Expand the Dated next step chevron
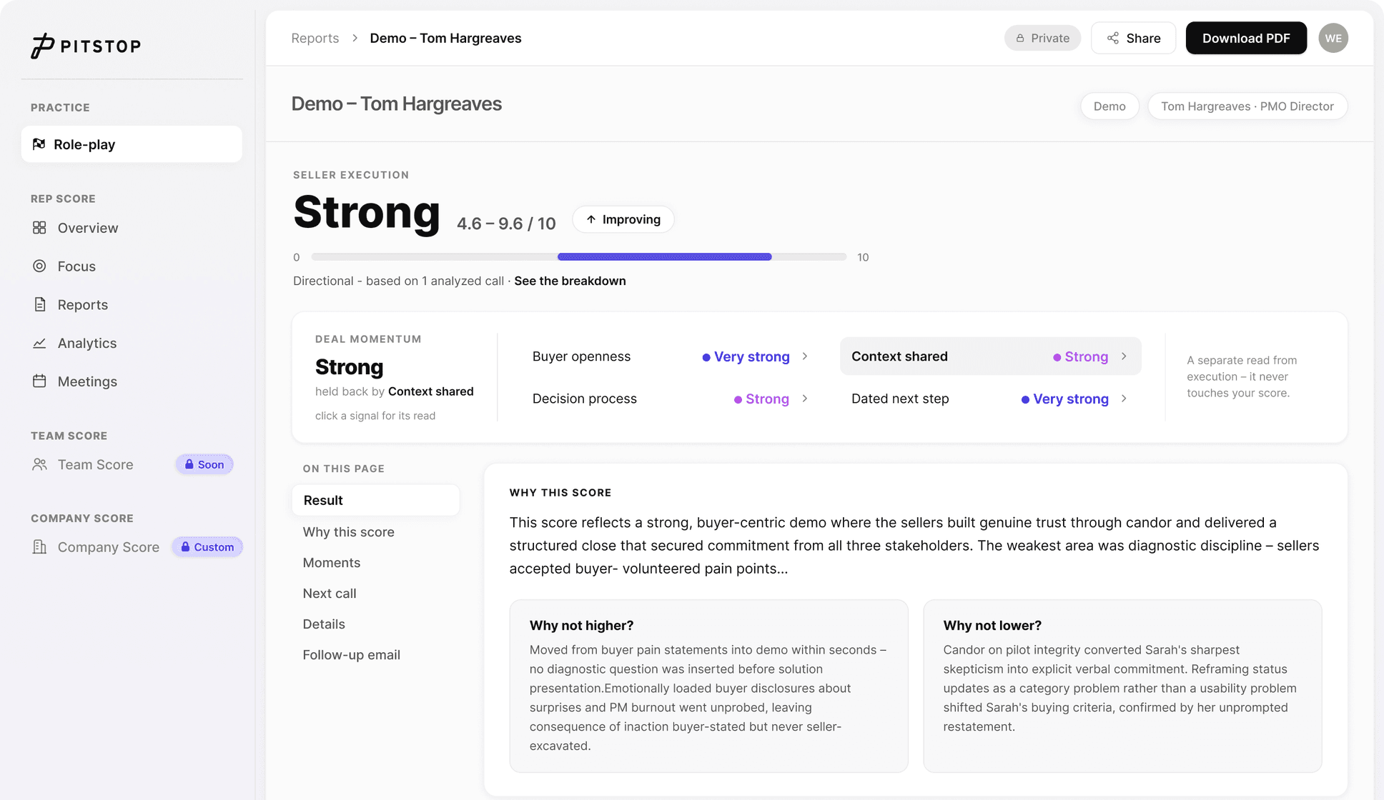The width and height of the screenshot is (1384, 800). point(1124,399)
